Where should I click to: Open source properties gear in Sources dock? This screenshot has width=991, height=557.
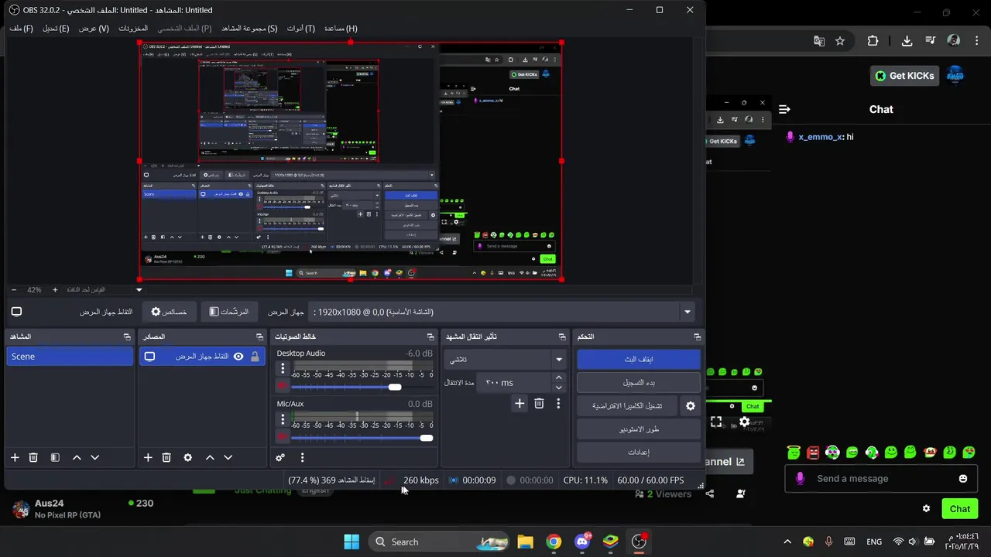[x=188, y=457]
